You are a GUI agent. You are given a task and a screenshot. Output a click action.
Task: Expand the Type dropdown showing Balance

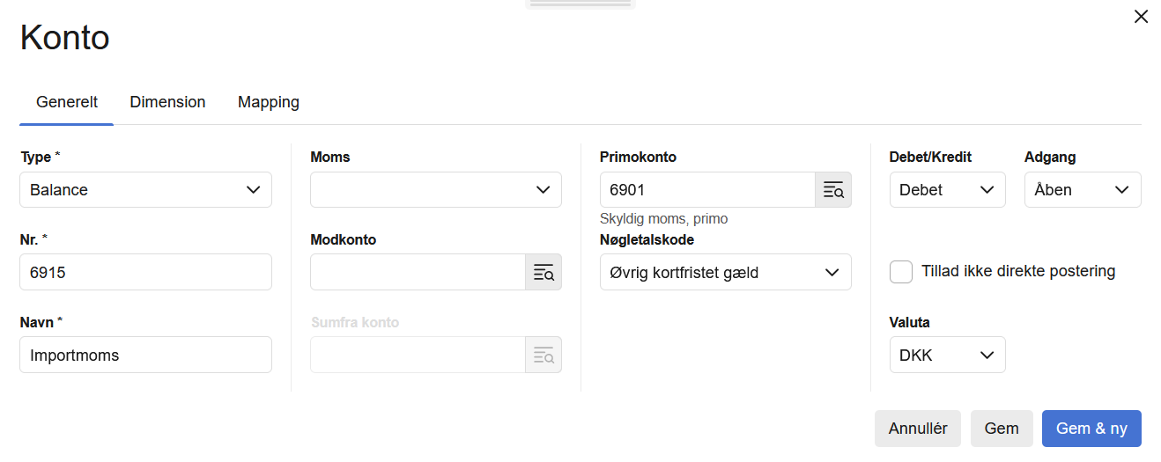pos(145,190)
